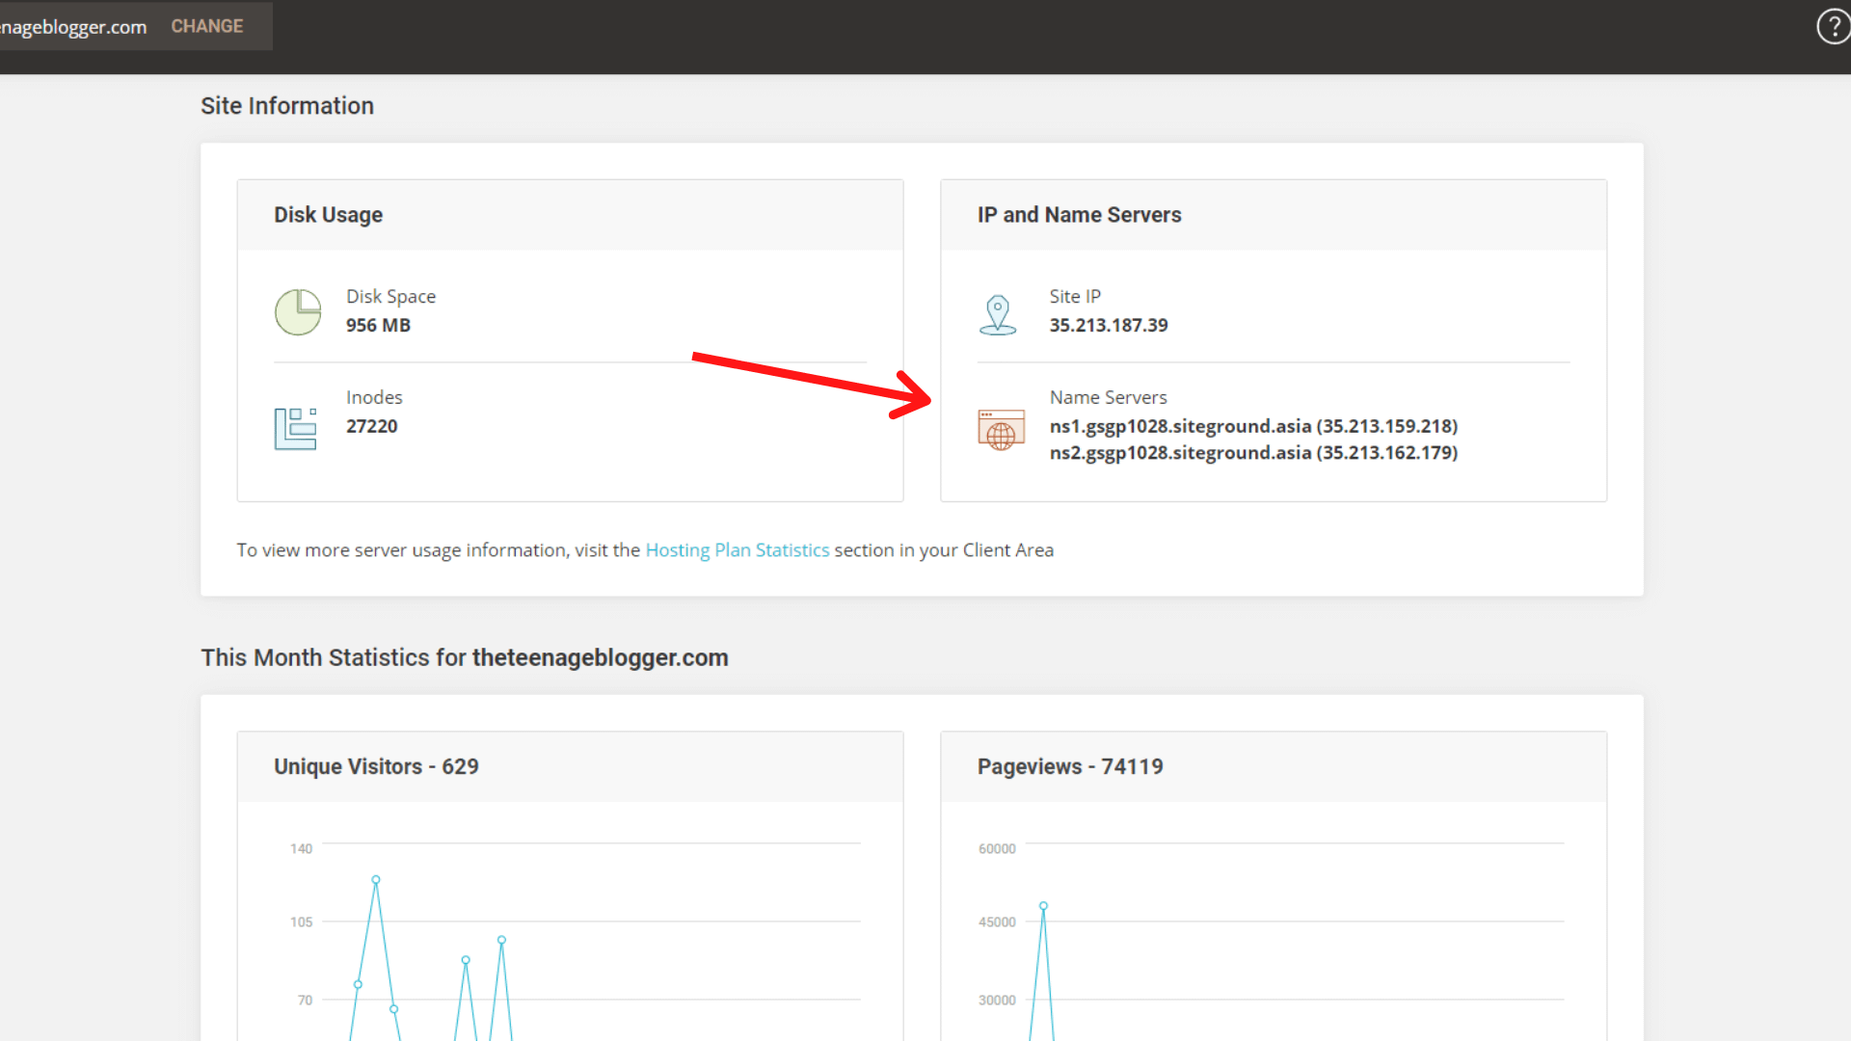The image size is (1851, 1041).
Task: Click the 60000 axis label in pageviews chart
Action: click(x=997, y=848)
